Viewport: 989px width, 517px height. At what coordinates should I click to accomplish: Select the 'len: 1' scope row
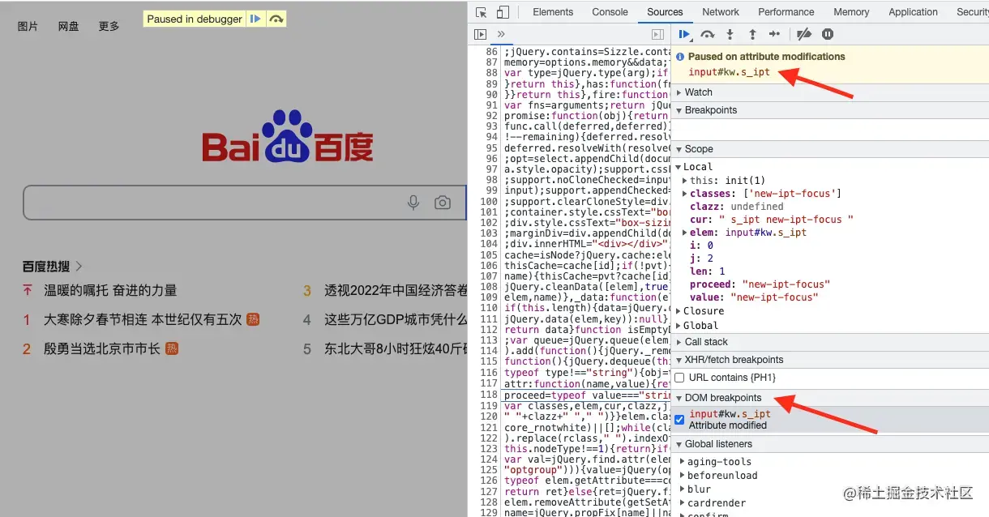pos(707,271)
